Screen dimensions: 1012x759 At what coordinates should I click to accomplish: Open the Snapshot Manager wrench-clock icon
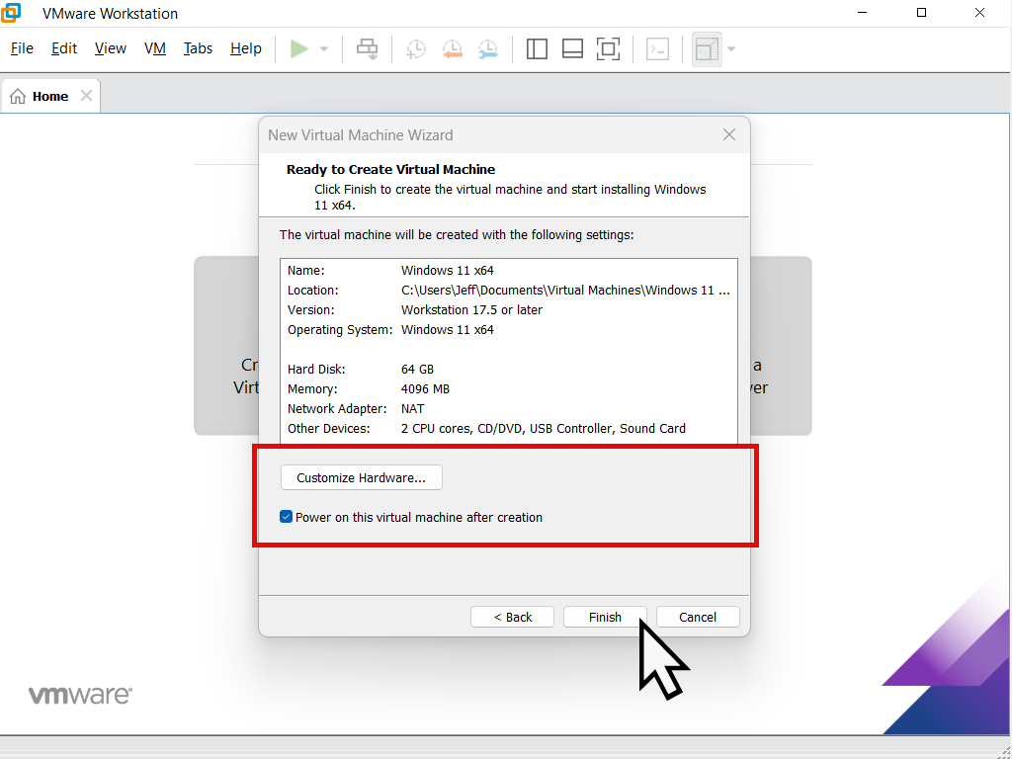[x=488, y=48]
